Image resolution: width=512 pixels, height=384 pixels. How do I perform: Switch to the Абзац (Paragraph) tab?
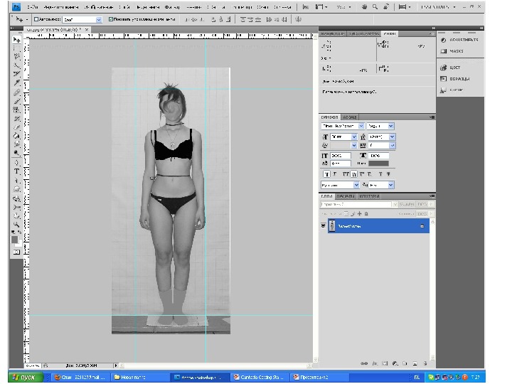coord(350,117)
